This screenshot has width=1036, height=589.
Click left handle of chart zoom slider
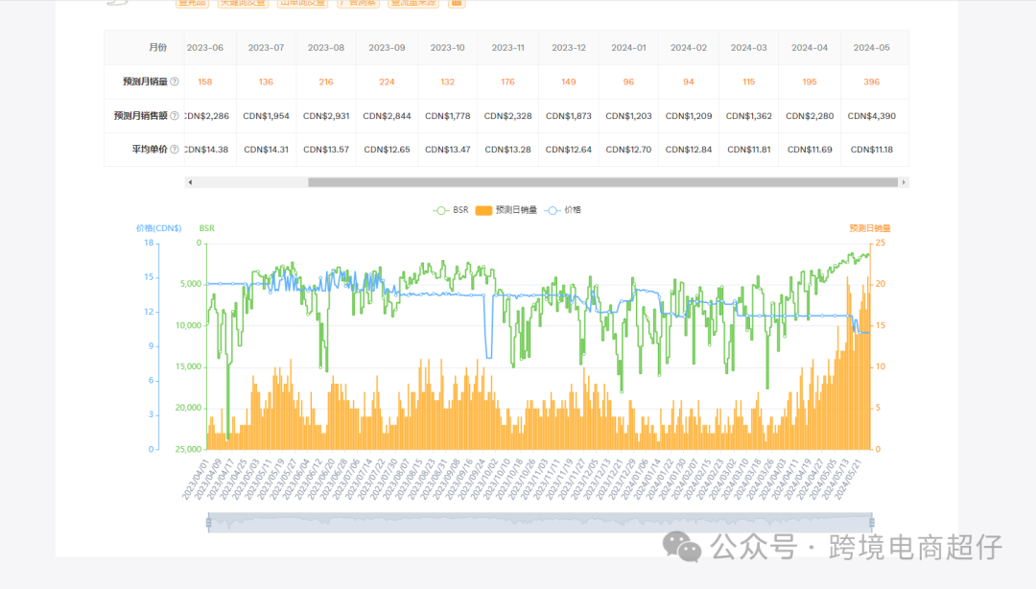(208, 522)
